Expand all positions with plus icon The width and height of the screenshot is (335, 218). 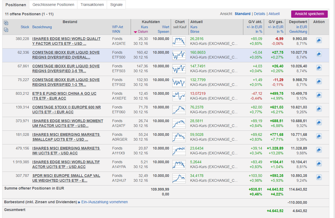(6, 23)
